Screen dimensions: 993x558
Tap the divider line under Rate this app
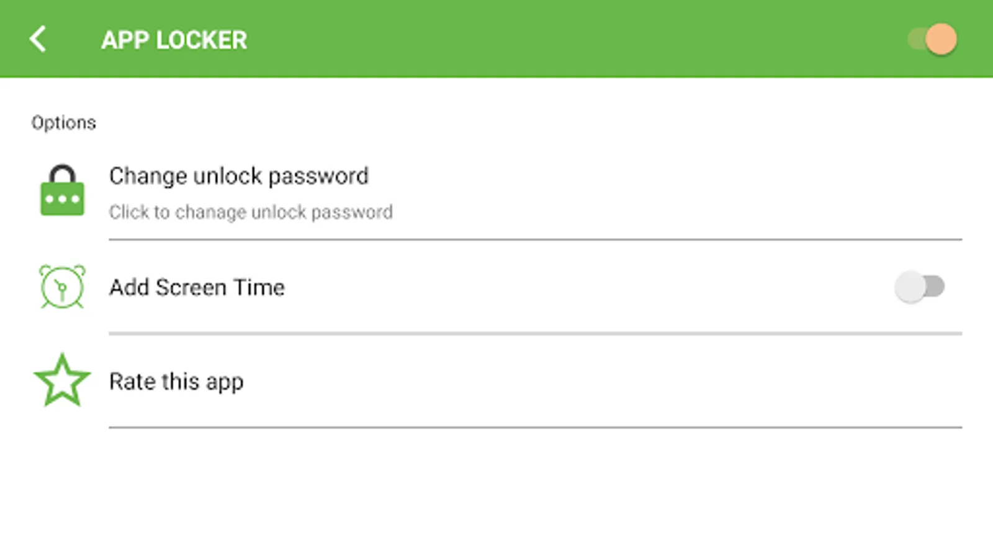(x=535, y=427)
